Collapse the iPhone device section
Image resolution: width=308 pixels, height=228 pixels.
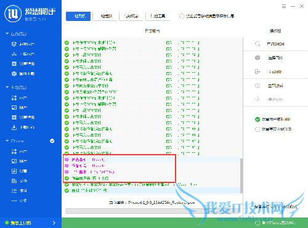tap(7, 140)
